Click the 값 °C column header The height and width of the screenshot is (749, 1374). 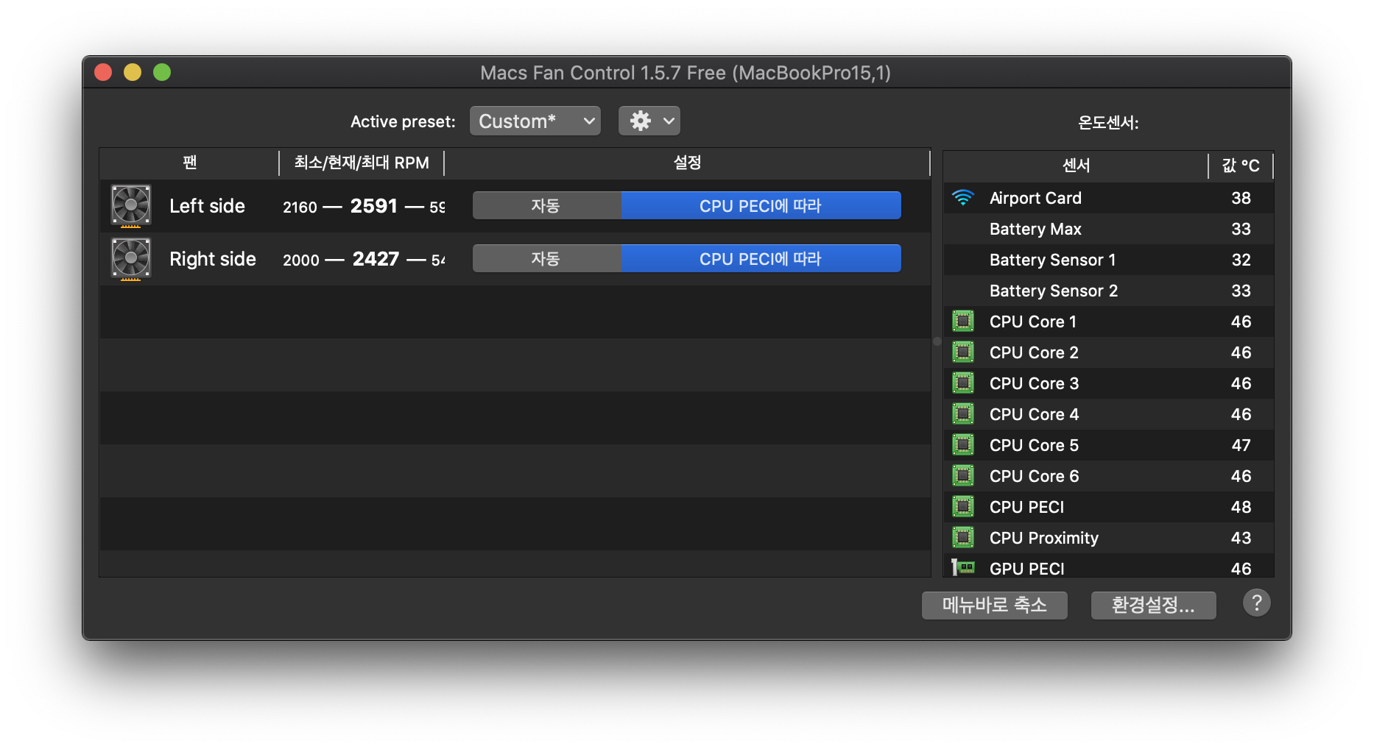[1241, 166]
